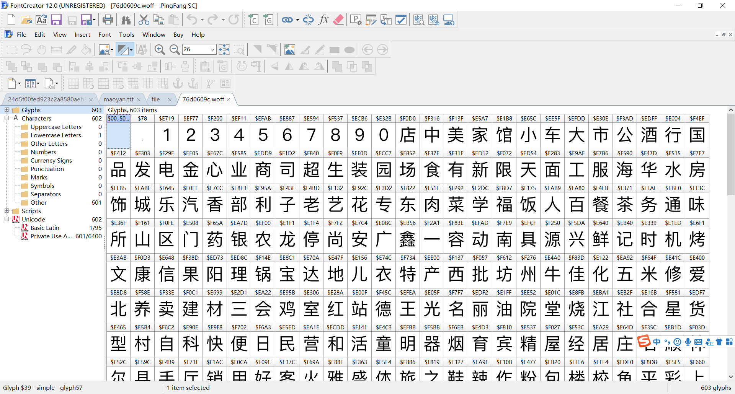Click the Sogou soft keyboard icon
Image resolution: width=735 pixels, height=394 pixels.
click(698, 342)
